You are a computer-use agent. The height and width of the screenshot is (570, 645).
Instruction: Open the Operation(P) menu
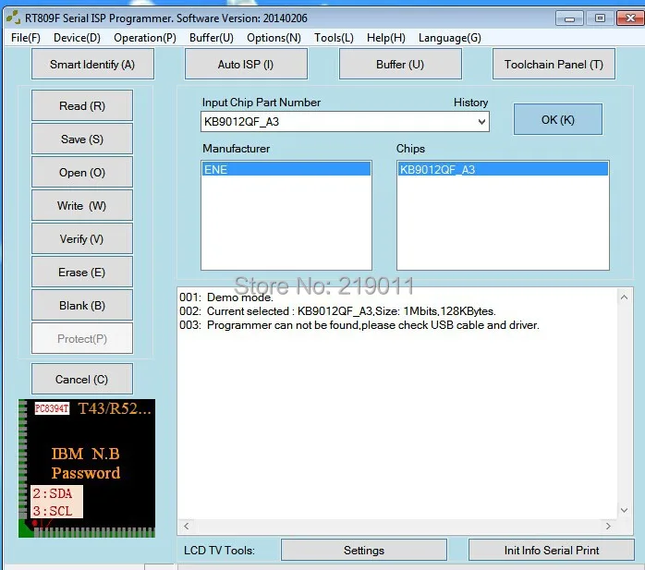pos(145,38)
